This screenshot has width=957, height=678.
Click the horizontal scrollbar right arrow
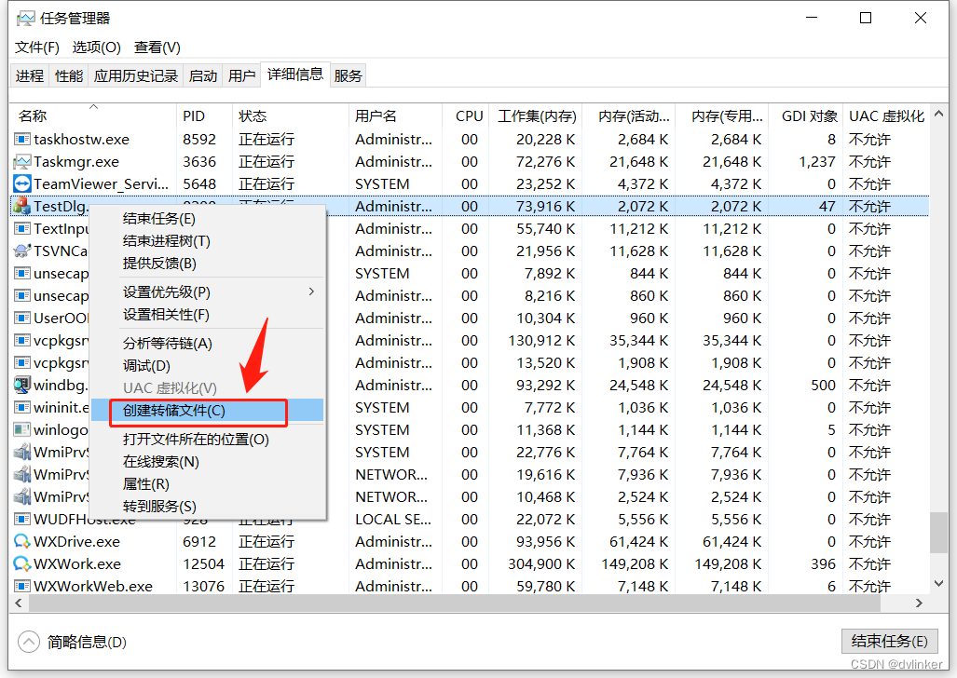tap(919, 603)
